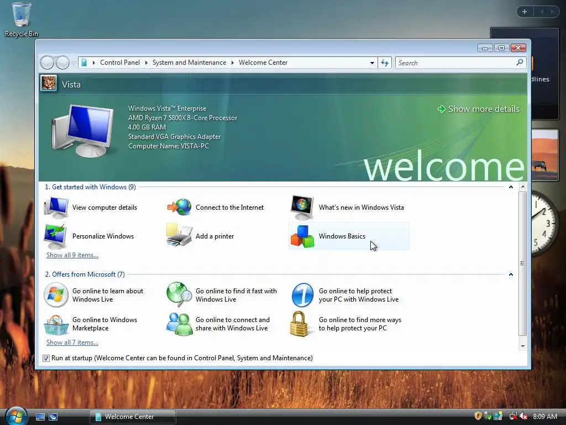Click the muted volume tray icon
The image size is (566, 425).
click(x=524, y=416)
